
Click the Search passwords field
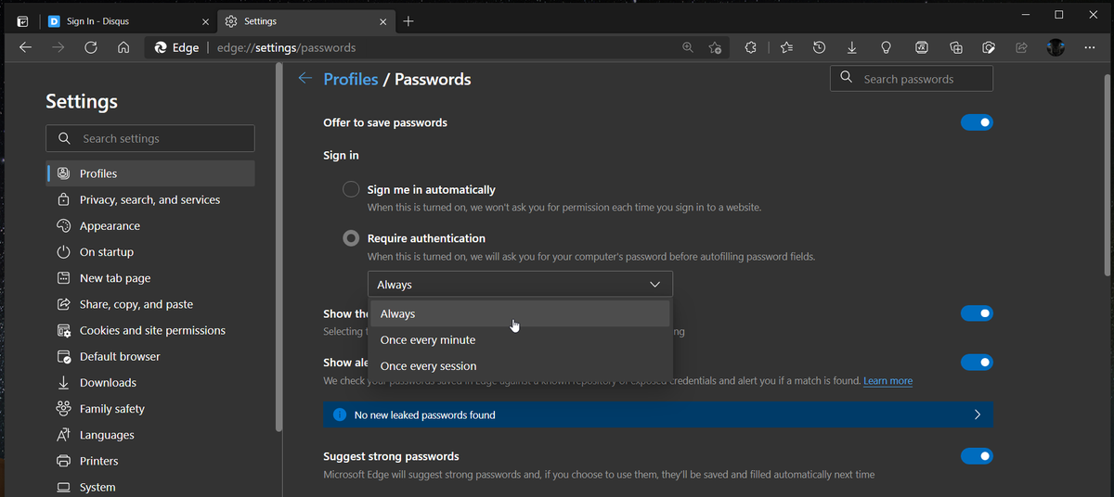[x=912, y=79]
